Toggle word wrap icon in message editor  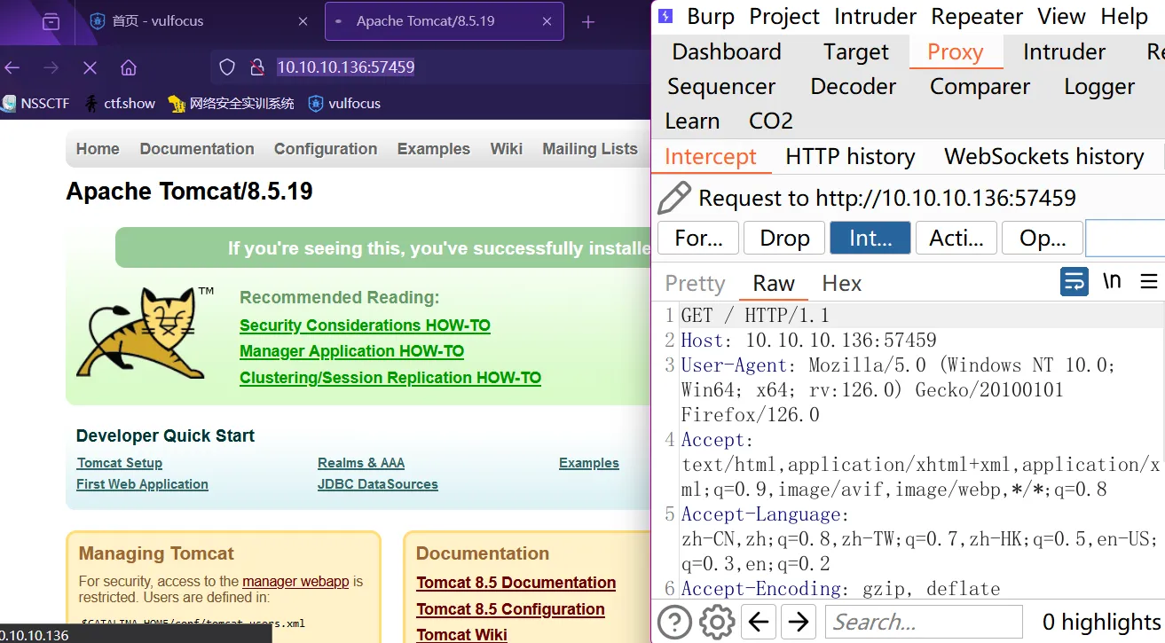1074,282
